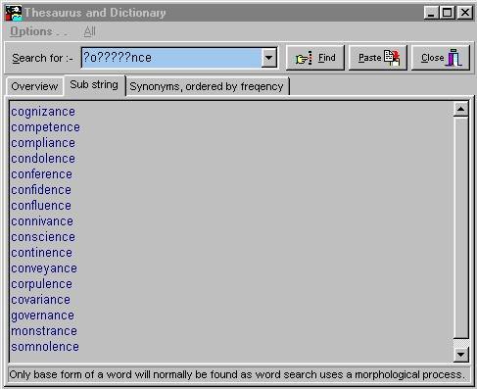Click the scrollbar up arrow

[x=461, y=109]
